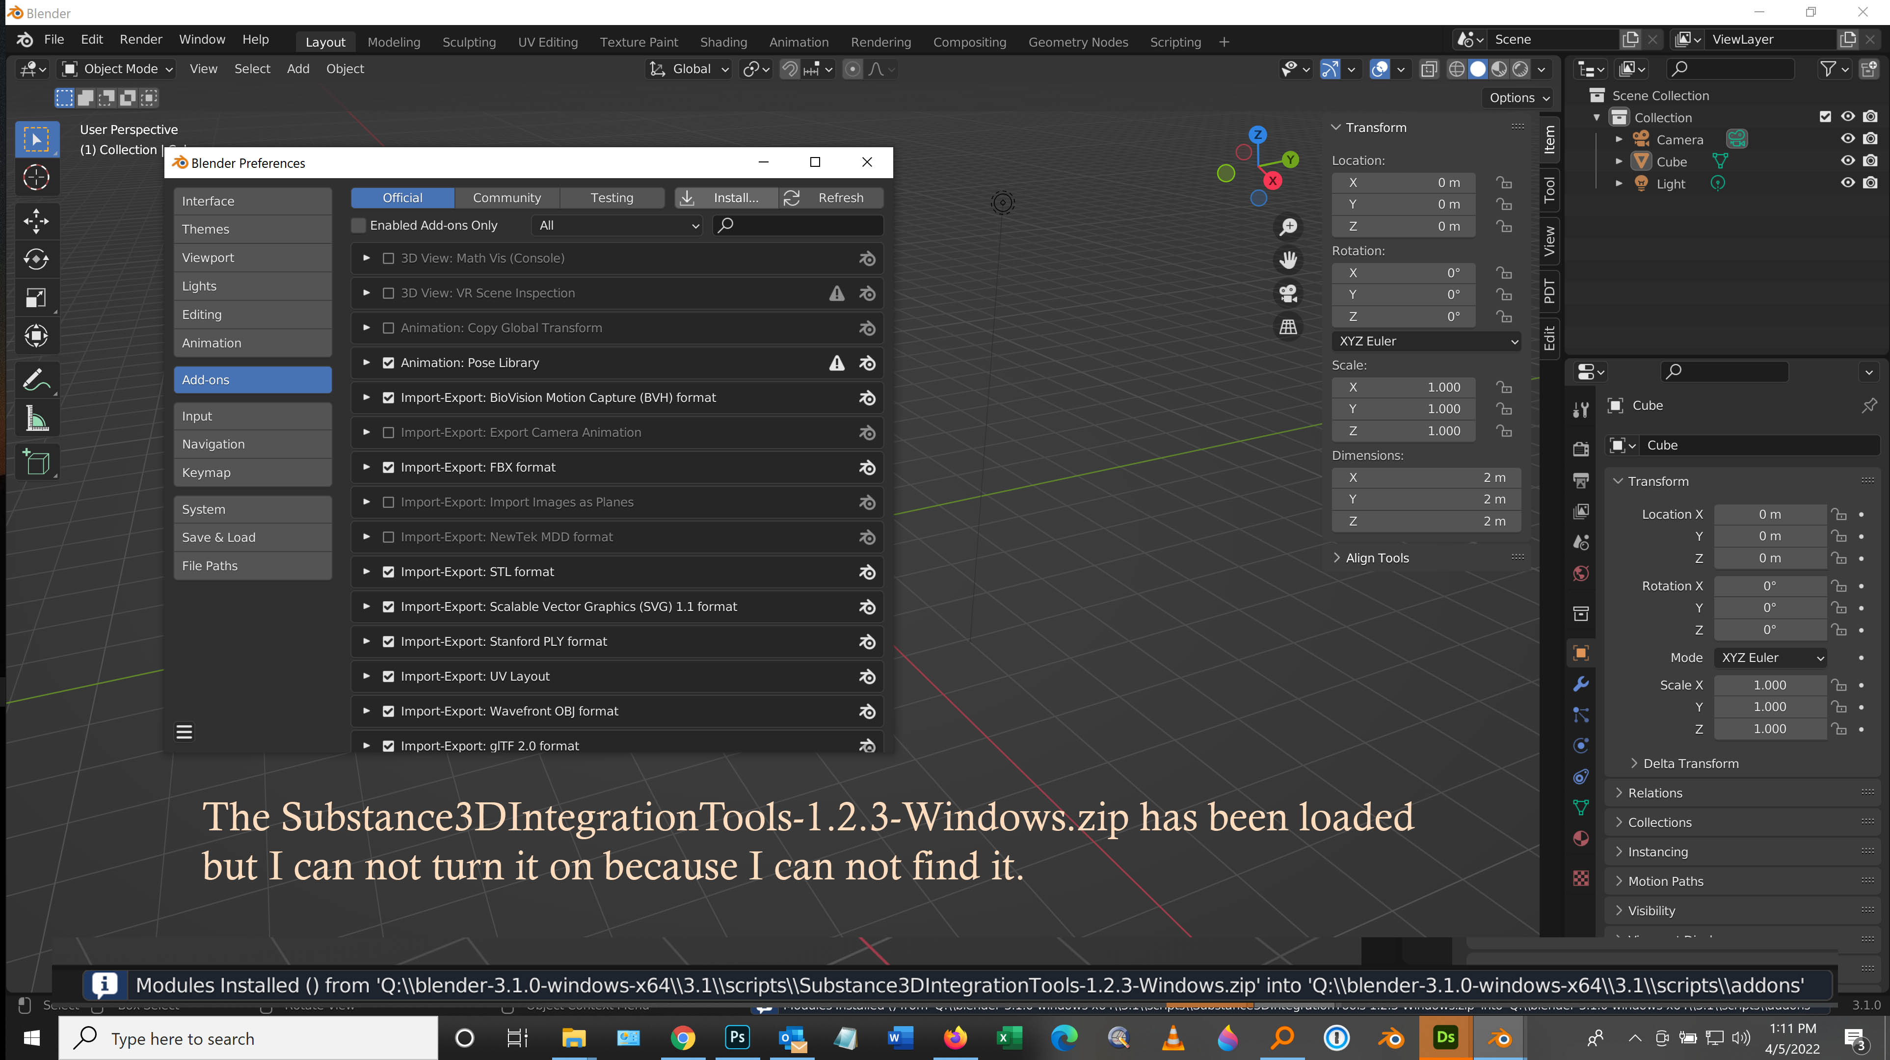Switch to the Shading workspace tab

point(723,42)
